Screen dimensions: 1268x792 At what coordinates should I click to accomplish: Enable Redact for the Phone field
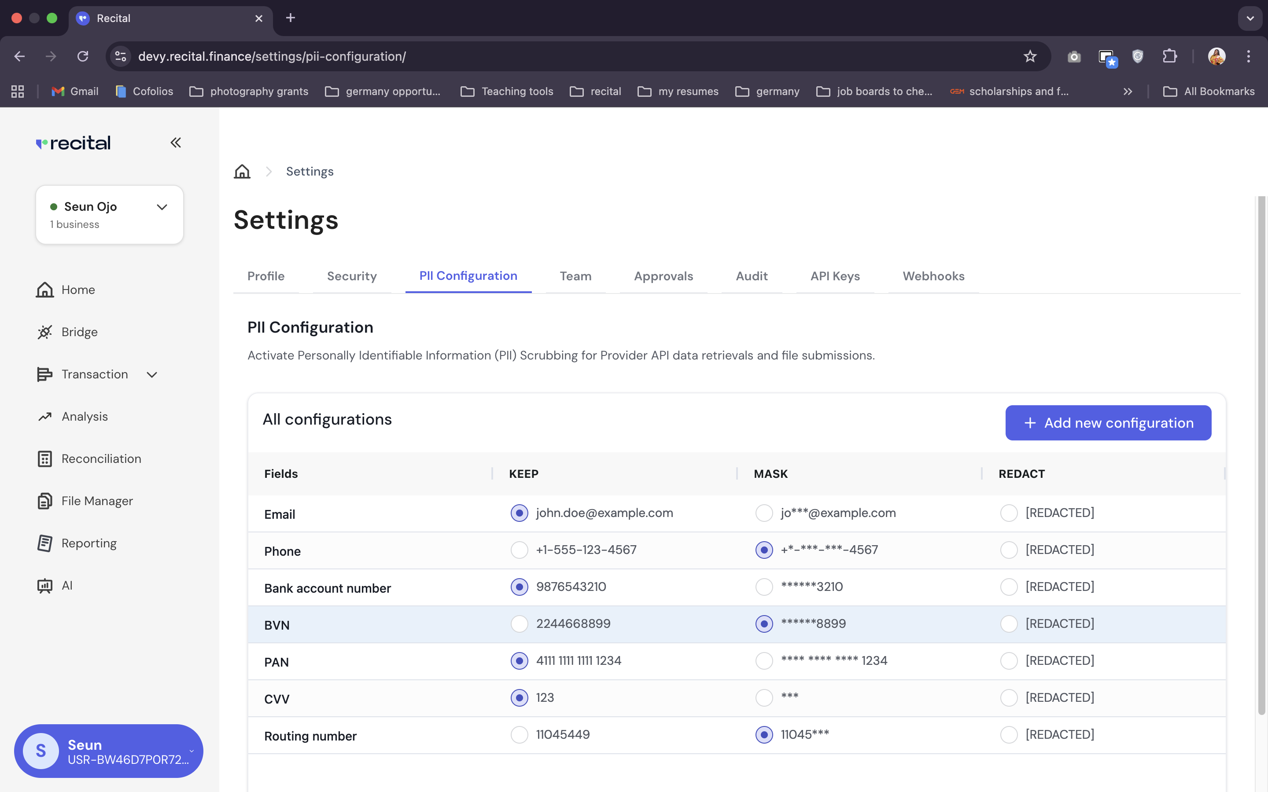click(1009, 550)
